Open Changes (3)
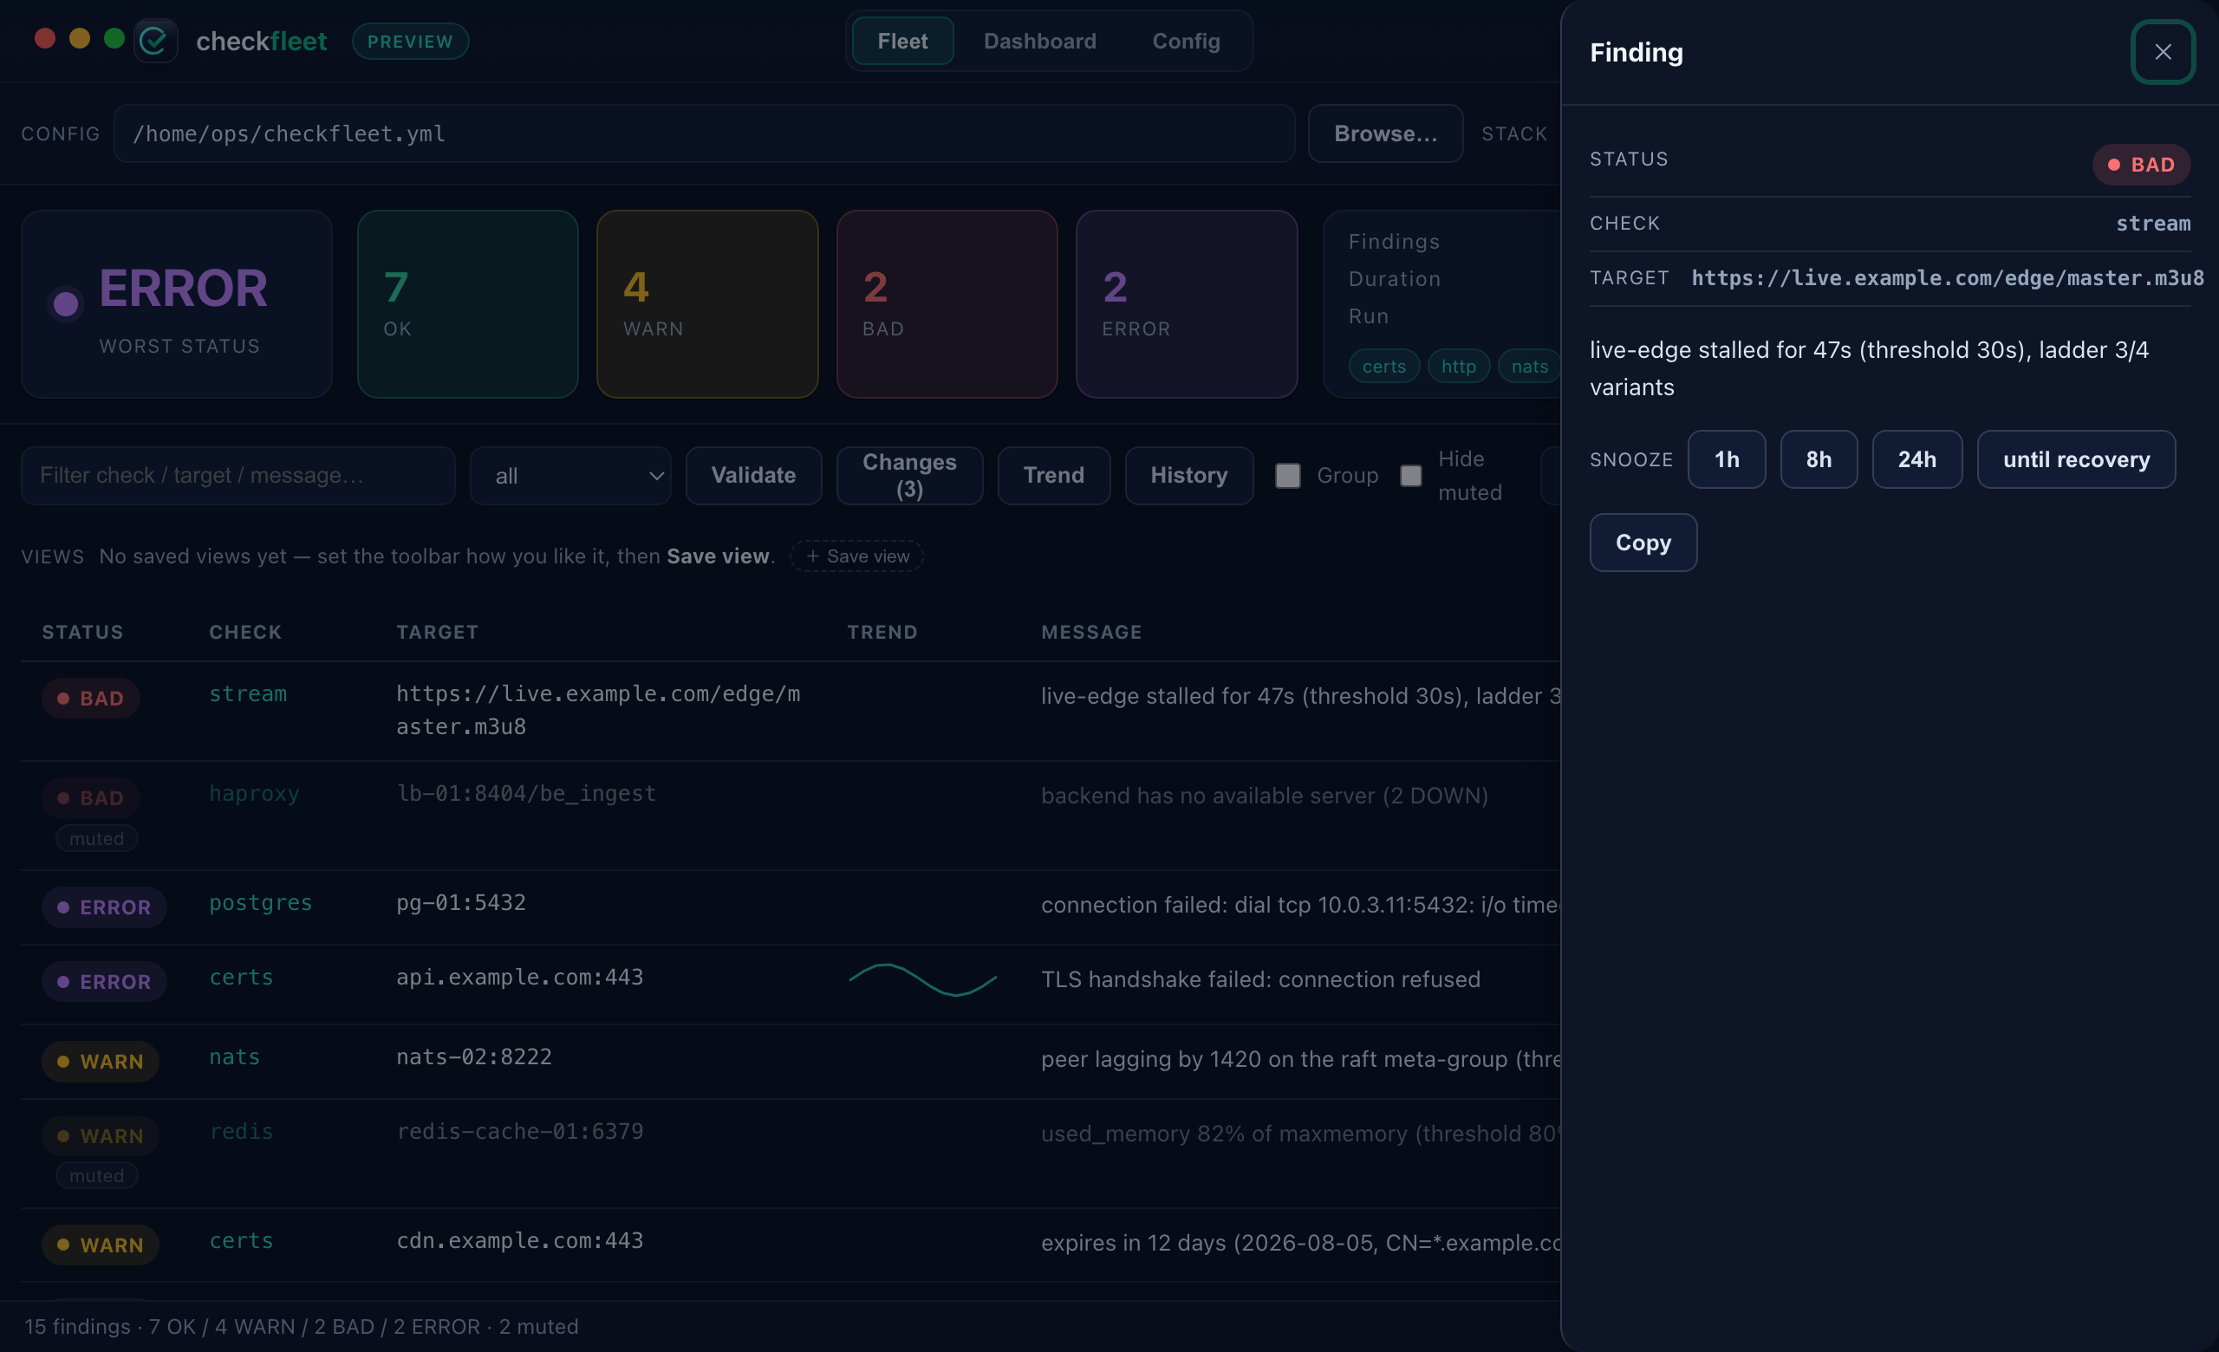The width and height of the screenshot is (2219, 1352). (x=908, y=475)
